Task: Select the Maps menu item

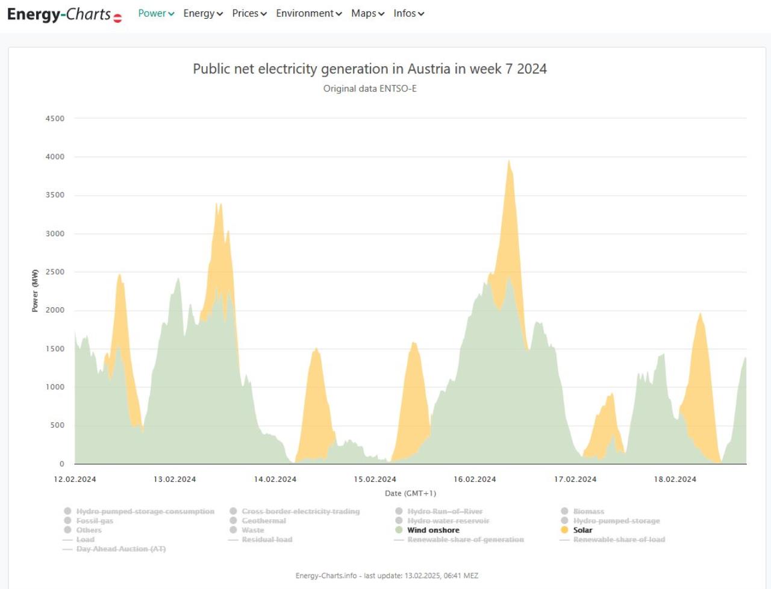Action: tap(367, 13)
